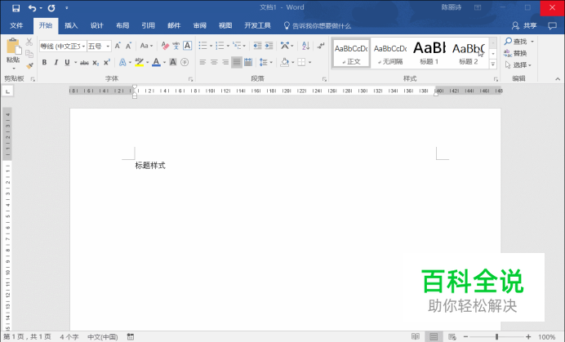
Task: Switch to read mode view
Action: 416,336
